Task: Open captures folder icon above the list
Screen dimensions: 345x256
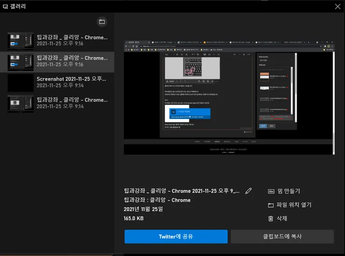Action: [x=102, y=22]
